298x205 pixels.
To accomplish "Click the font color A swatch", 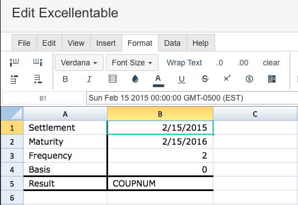I will tap(158, 80).
